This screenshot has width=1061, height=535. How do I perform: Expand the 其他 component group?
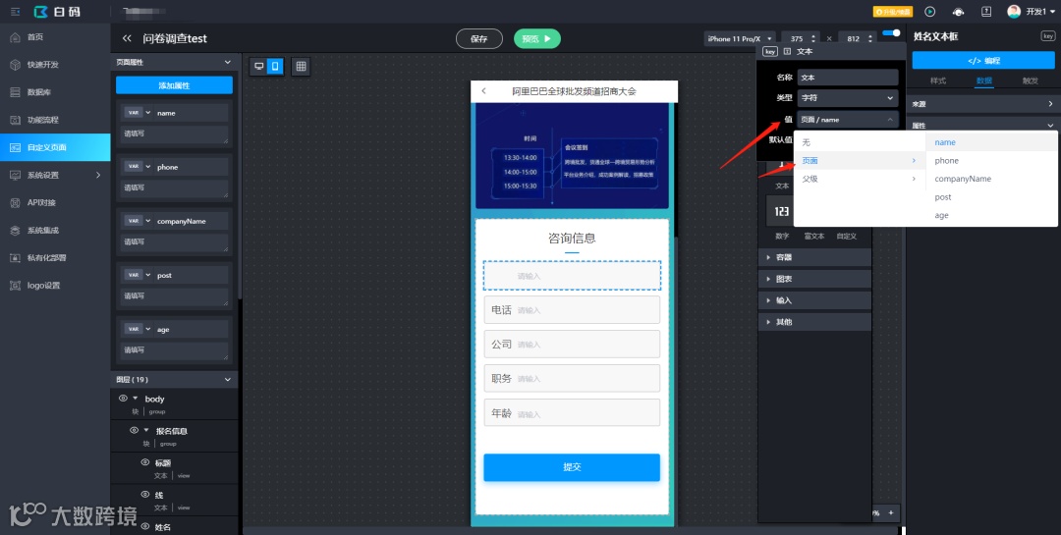tap(816, 322)
